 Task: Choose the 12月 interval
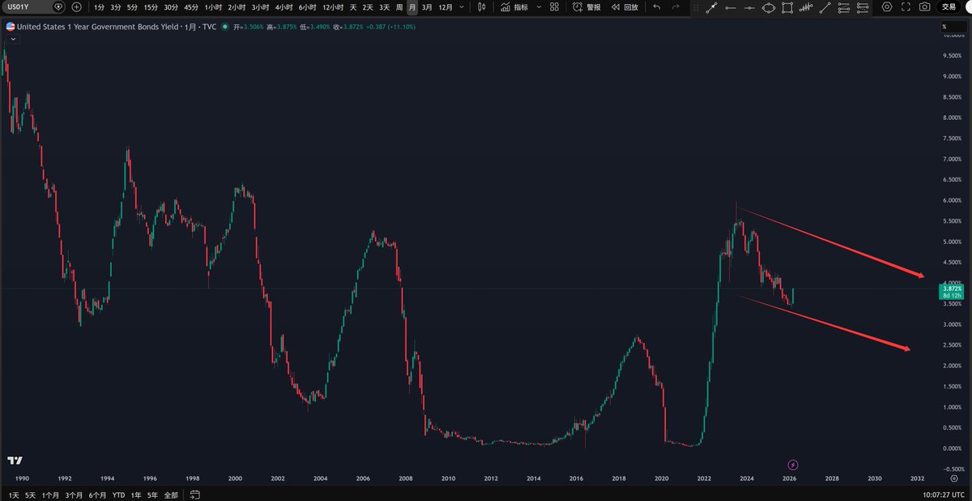click(446, 6)
